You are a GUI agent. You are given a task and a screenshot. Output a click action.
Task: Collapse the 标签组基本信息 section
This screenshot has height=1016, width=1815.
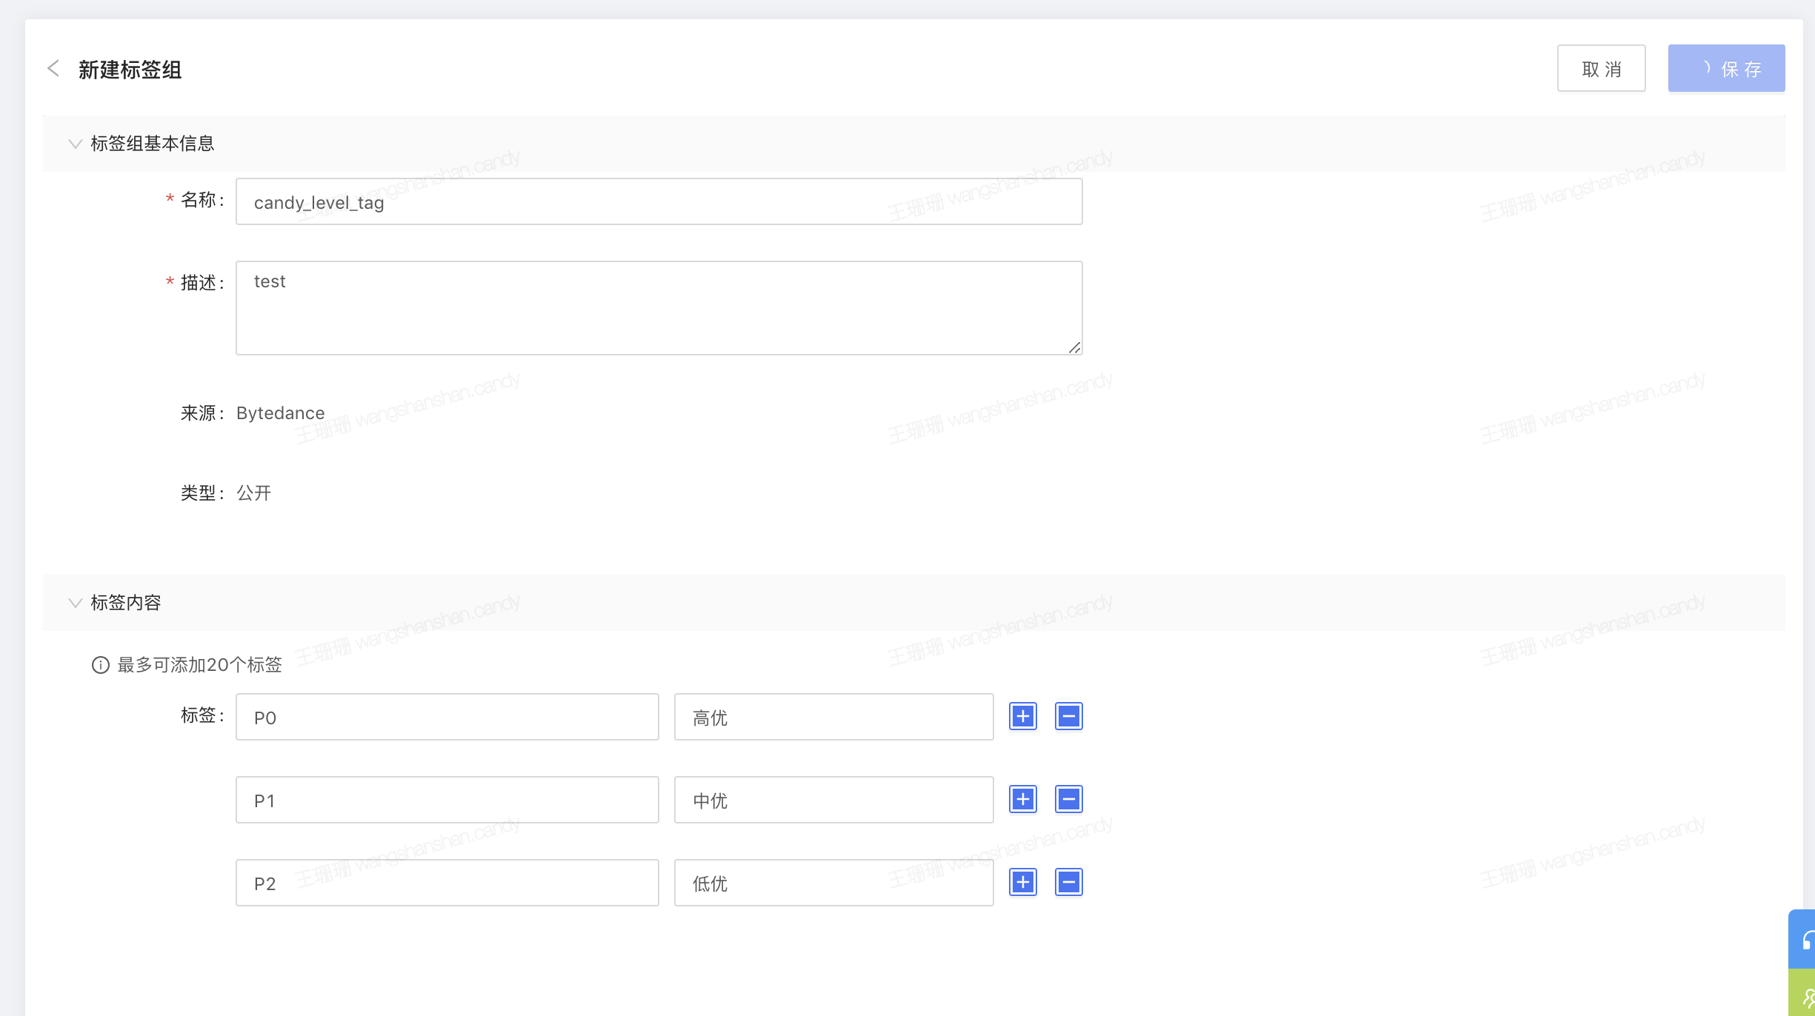click(75, 144)
